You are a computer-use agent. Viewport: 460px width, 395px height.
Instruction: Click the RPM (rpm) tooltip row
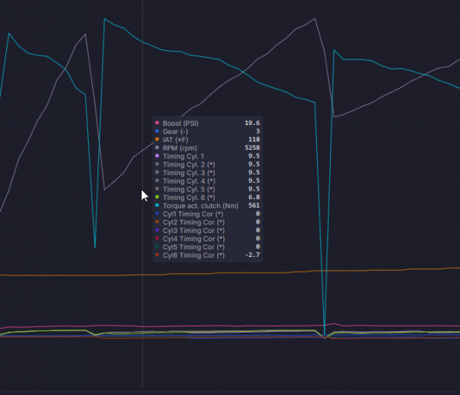coord(208,147)
